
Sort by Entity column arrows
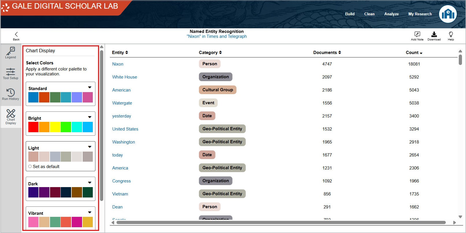127,53
